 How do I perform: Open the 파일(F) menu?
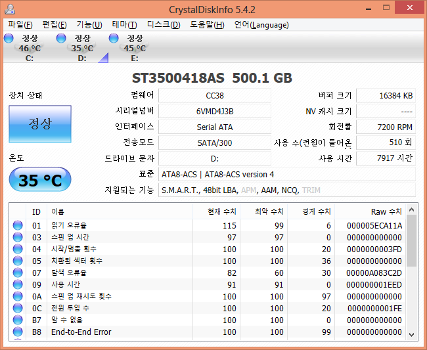pos(20,25)
